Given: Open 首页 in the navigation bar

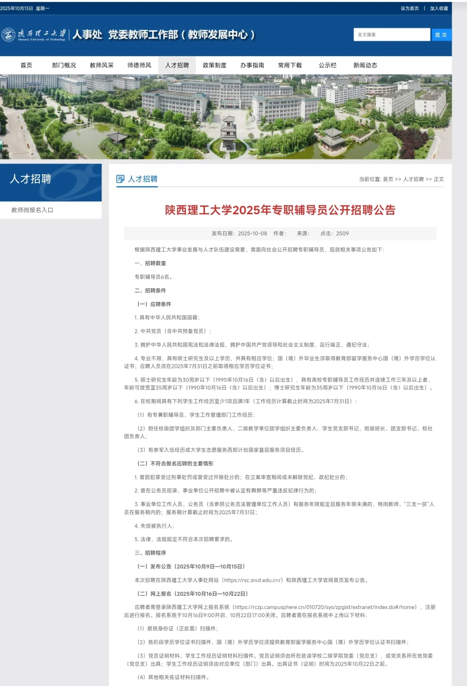Looking at the screenshot, I should 26,65.
